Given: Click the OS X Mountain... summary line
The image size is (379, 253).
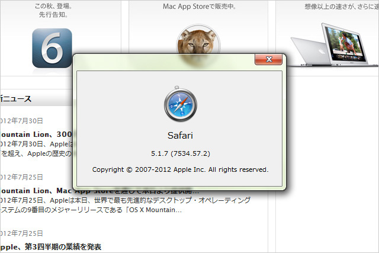Looking at the screenshot, I should [x=91, y=210].
